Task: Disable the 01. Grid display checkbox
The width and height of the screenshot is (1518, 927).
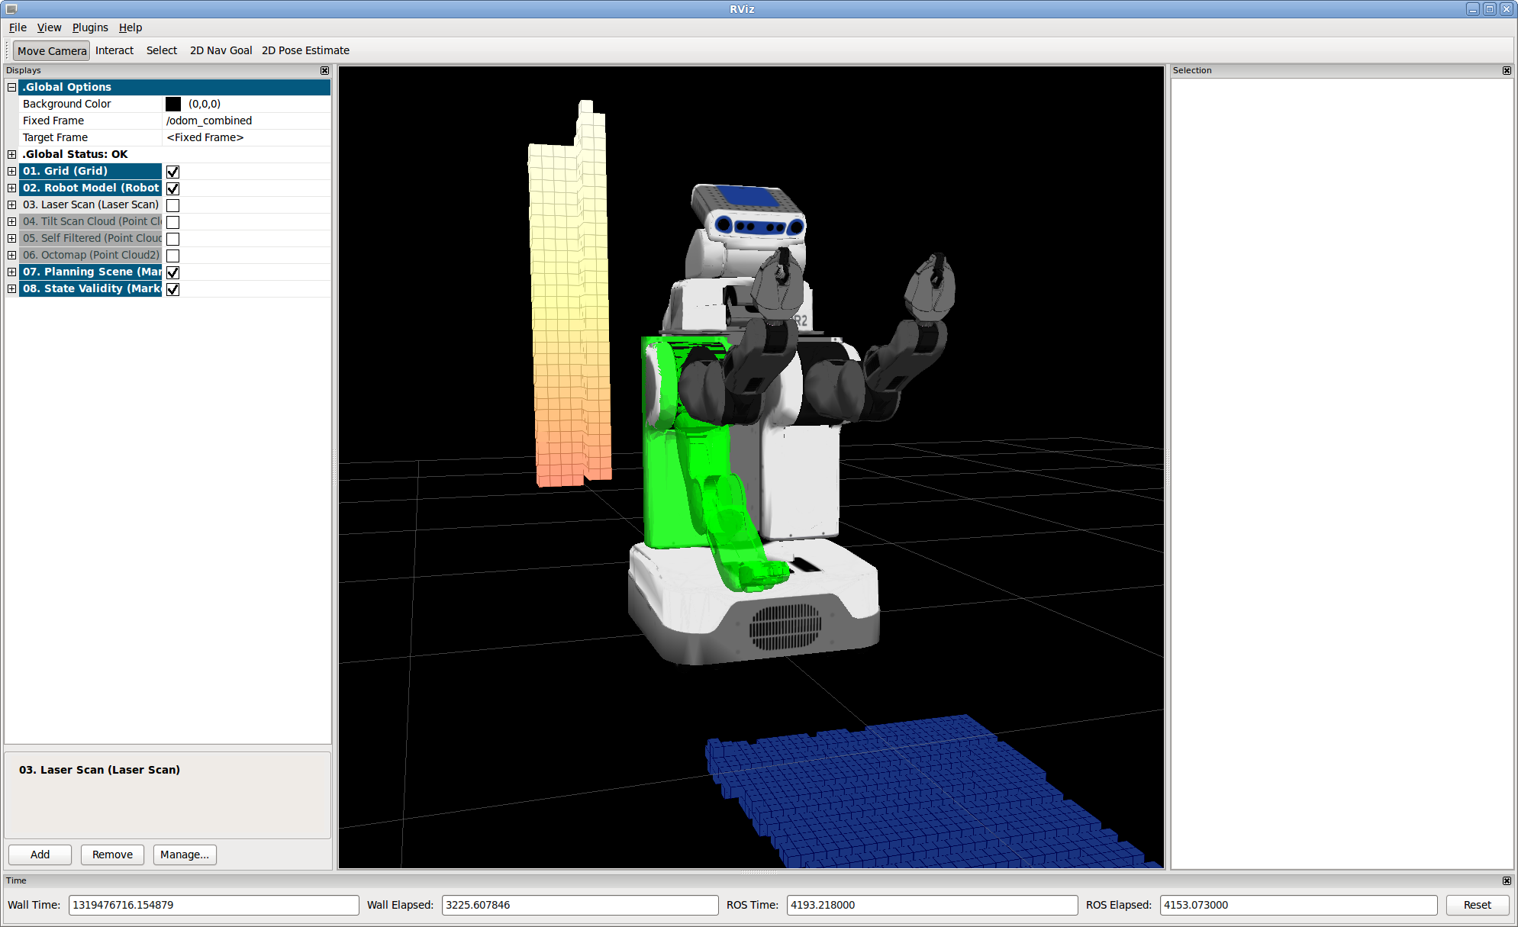Action: (x=173, y=172)
